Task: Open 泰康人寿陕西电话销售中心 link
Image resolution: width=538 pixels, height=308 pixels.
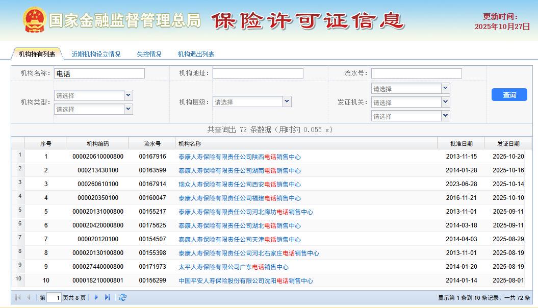Action: [x=239, y=157]
